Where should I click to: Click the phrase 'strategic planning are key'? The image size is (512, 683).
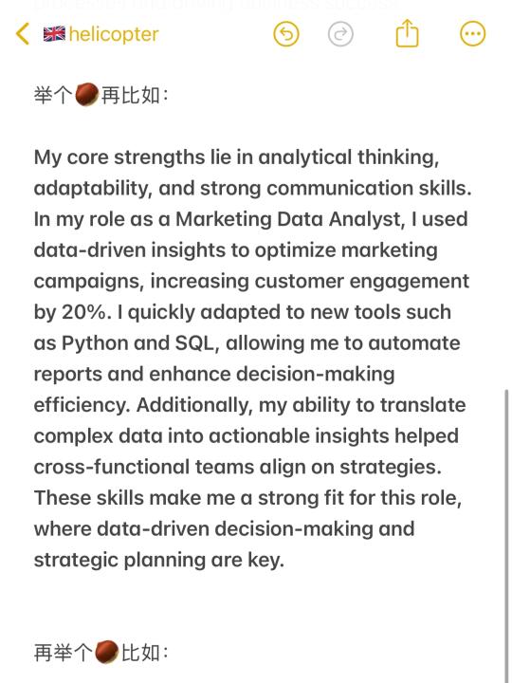tap(159, 561)
